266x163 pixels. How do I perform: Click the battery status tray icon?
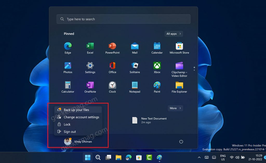(243, 157)
